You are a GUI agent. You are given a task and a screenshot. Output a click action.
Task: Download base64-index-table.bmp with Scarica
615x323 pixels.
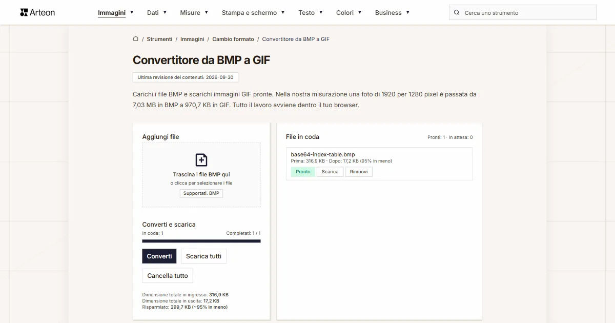[330, 172]
